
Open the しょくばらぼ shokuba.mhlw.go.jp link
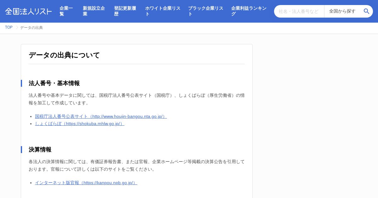[x=80, y=124]
